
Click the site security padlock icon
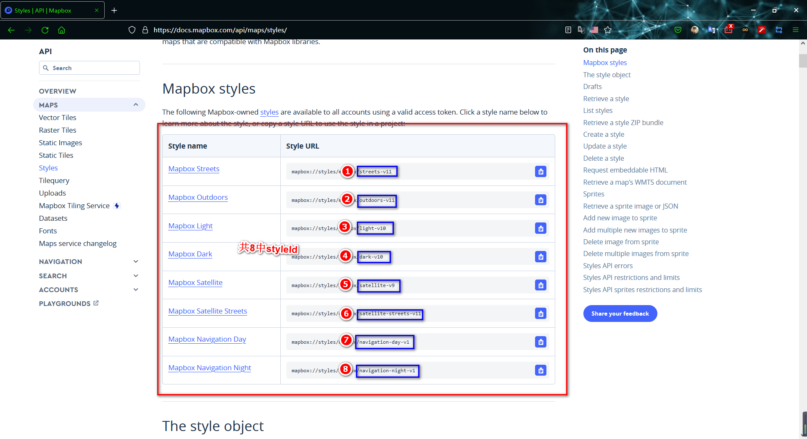145,30
